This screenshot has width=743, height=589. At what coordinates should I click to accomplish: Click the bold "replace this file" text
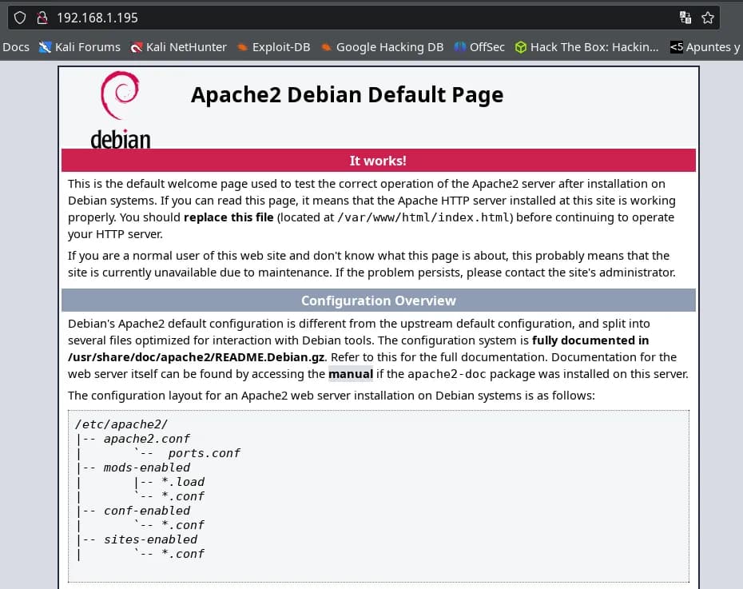click(x=228, y=217)
